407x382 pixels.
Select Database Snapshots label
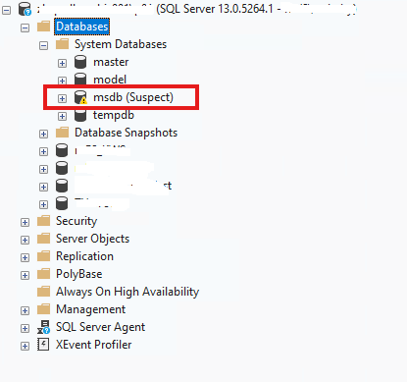127,133
